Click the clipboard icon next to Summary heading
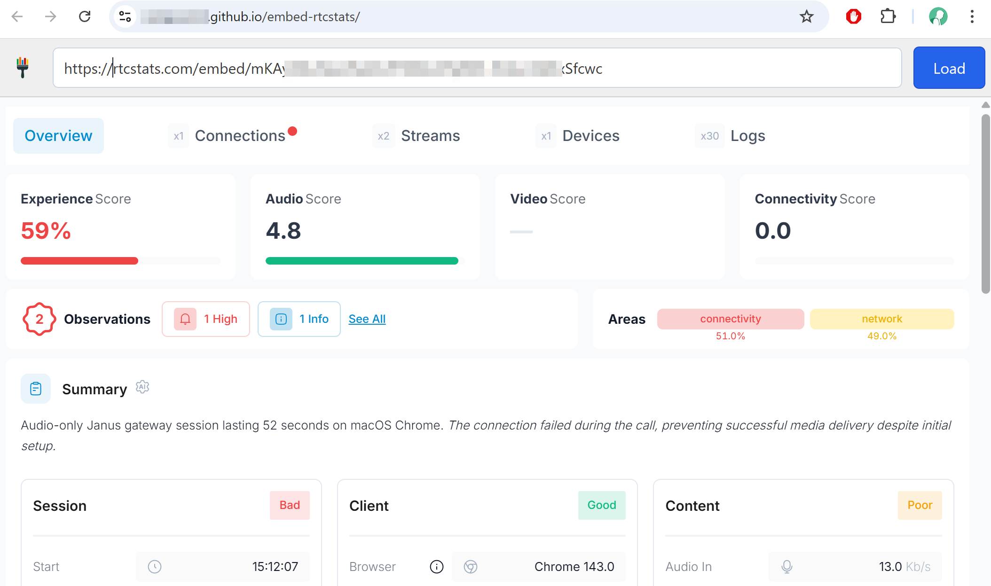Image resolution: width=991 pixels, height=586 pixels. click(x=35, y=389)
